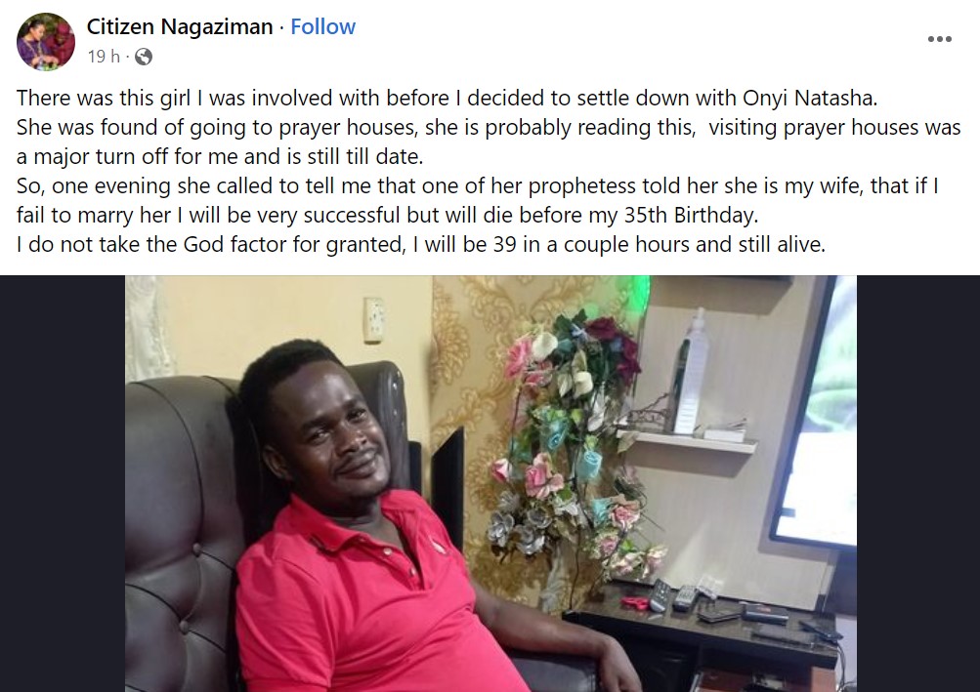The width and height of the screenshot is (980, 692).
Task: Open the 19 h timestamp permalink
Action: [x=104, y=57]
